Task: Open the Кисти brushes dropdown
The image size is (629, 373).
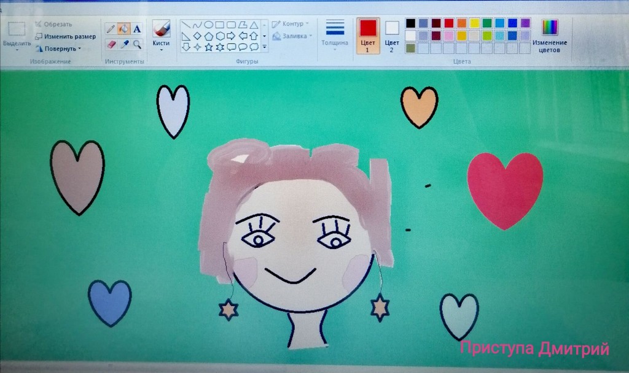Action: (x=161, y=44)
